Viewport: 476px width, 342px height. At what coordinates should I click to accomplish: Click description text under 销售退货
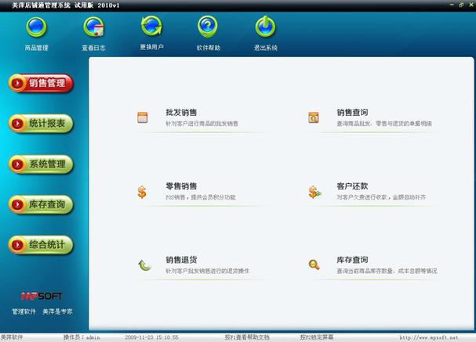207,271
